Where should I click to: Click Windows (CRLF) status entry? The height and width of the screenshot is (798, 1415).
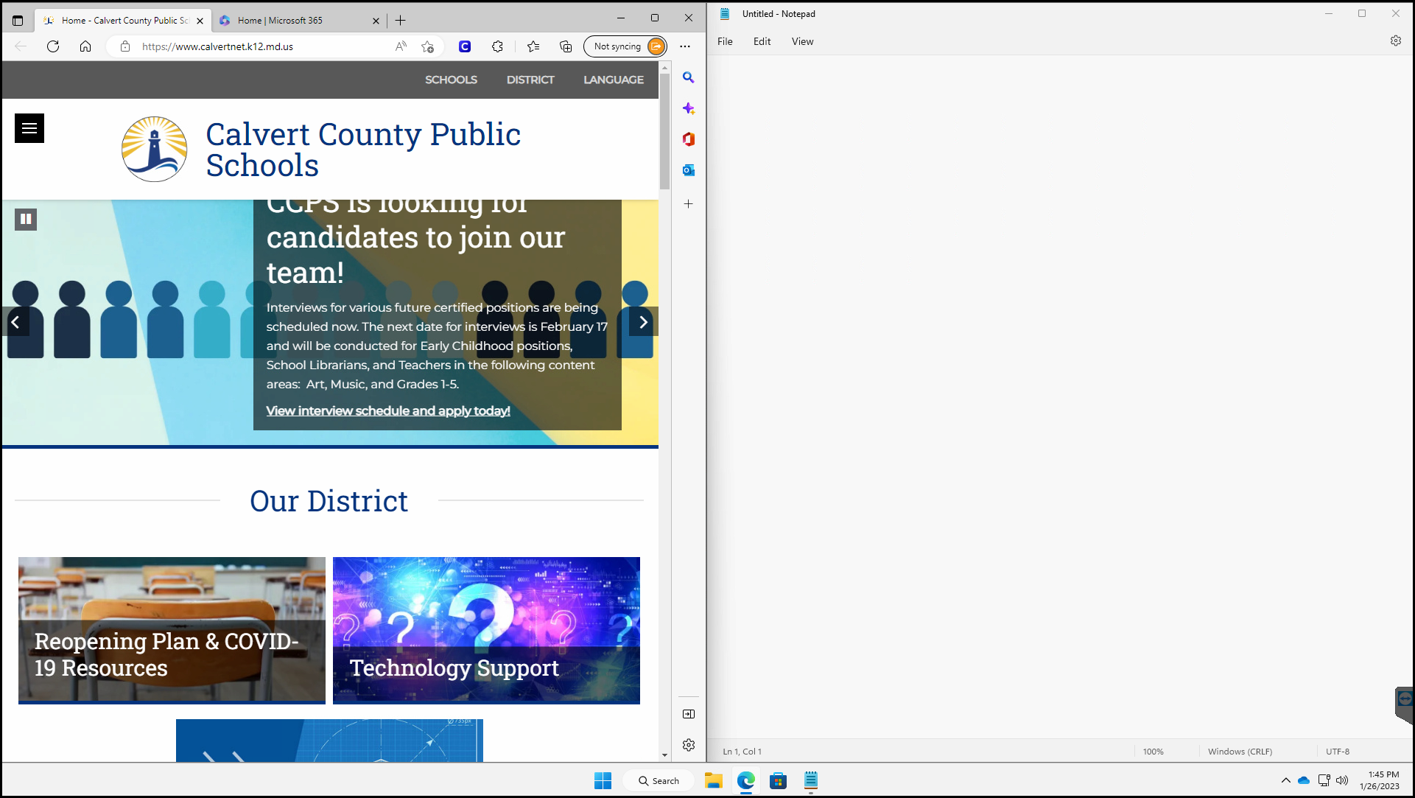(1240, 752)
